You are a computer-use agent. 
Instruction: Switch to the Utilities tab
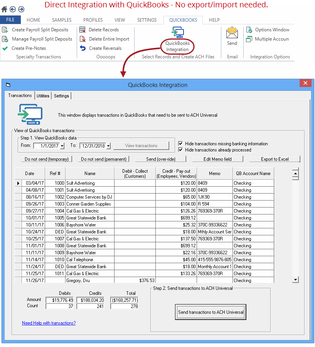point(43,96)
